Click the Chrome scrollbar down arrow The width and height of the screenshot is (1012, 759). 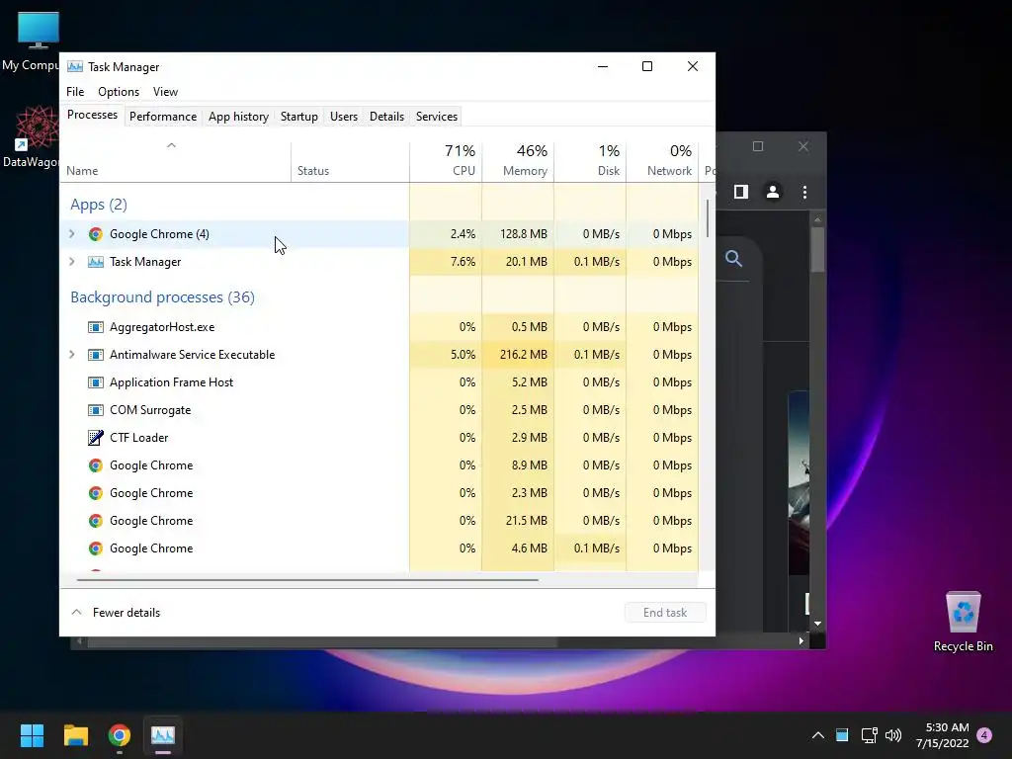click(x=817, y=624)
